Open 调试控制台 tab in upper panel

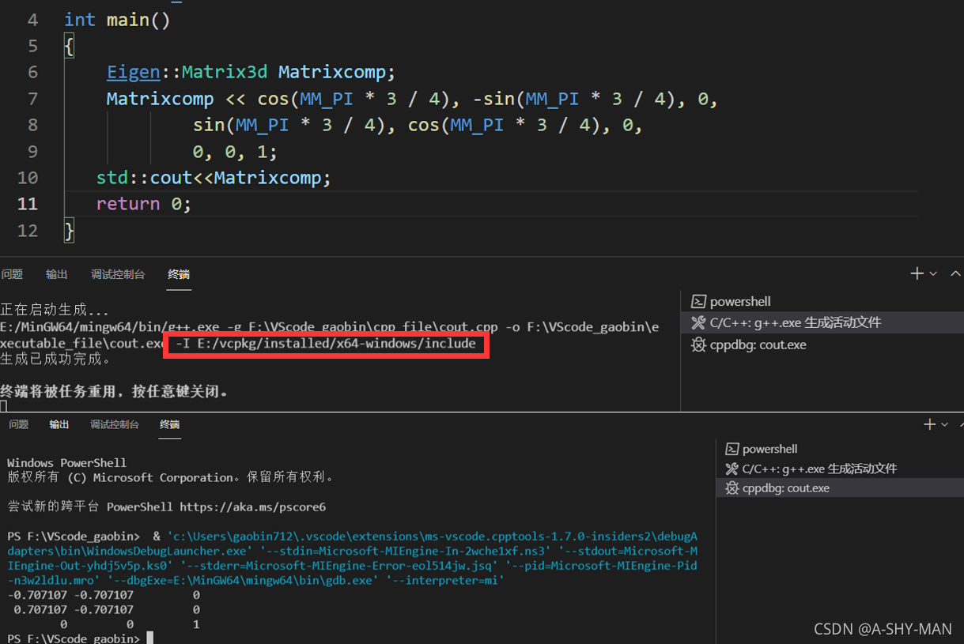118,274
